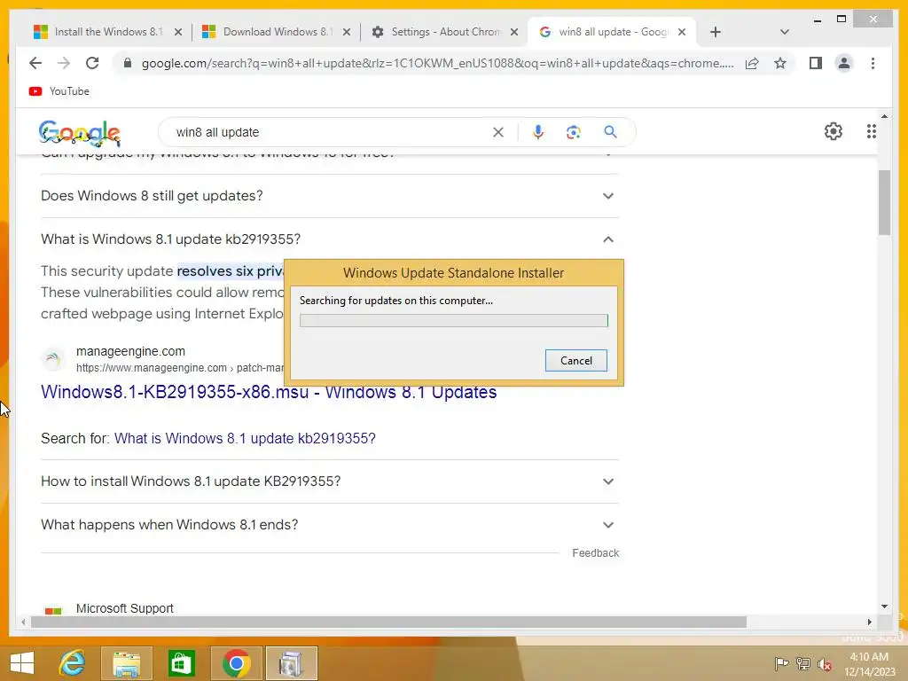Open Chrome side panel

click(816, 63)
